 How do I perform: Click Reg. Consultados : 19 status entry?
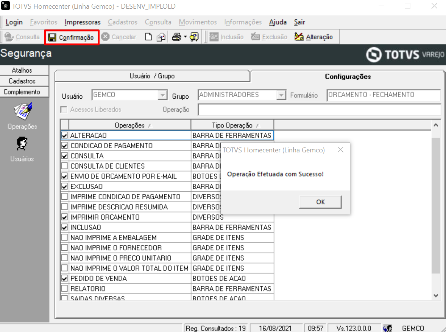click(x=216, y=328)
